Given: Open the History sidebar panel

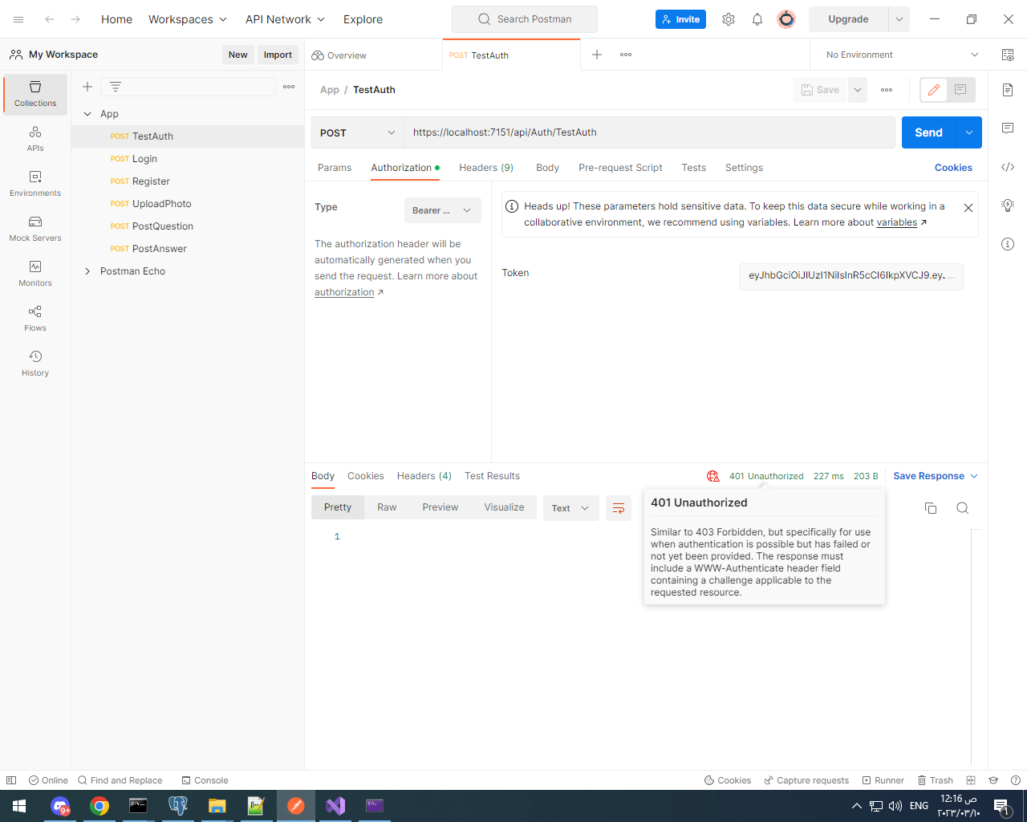Looking at the screenshot, I should 35,364.
